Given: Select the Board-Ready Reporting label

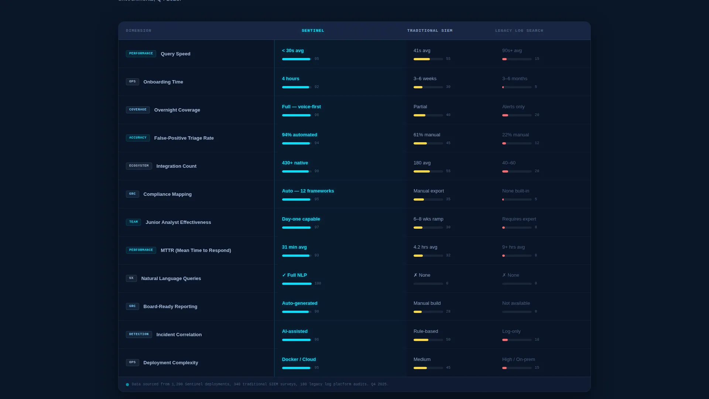Looking at the screenshot, I should tap(170, 307).
